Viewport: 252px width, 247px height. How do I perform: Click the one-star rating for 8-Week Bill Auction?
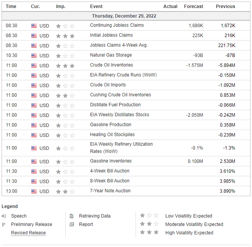(65, 182)
